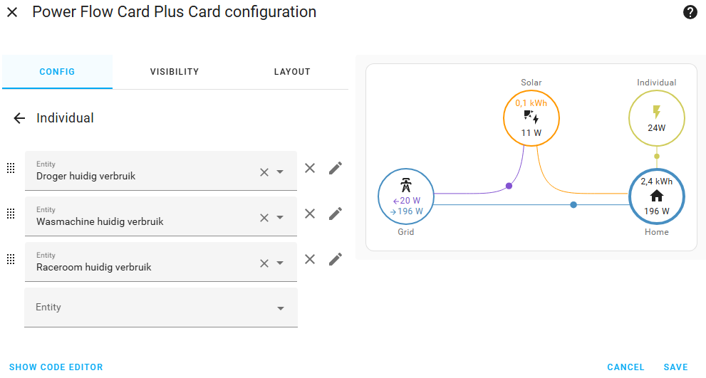This screenshot has height=378, width=706.
Task: Click the Solar circle in preview
Action: [x=531, y=117]
